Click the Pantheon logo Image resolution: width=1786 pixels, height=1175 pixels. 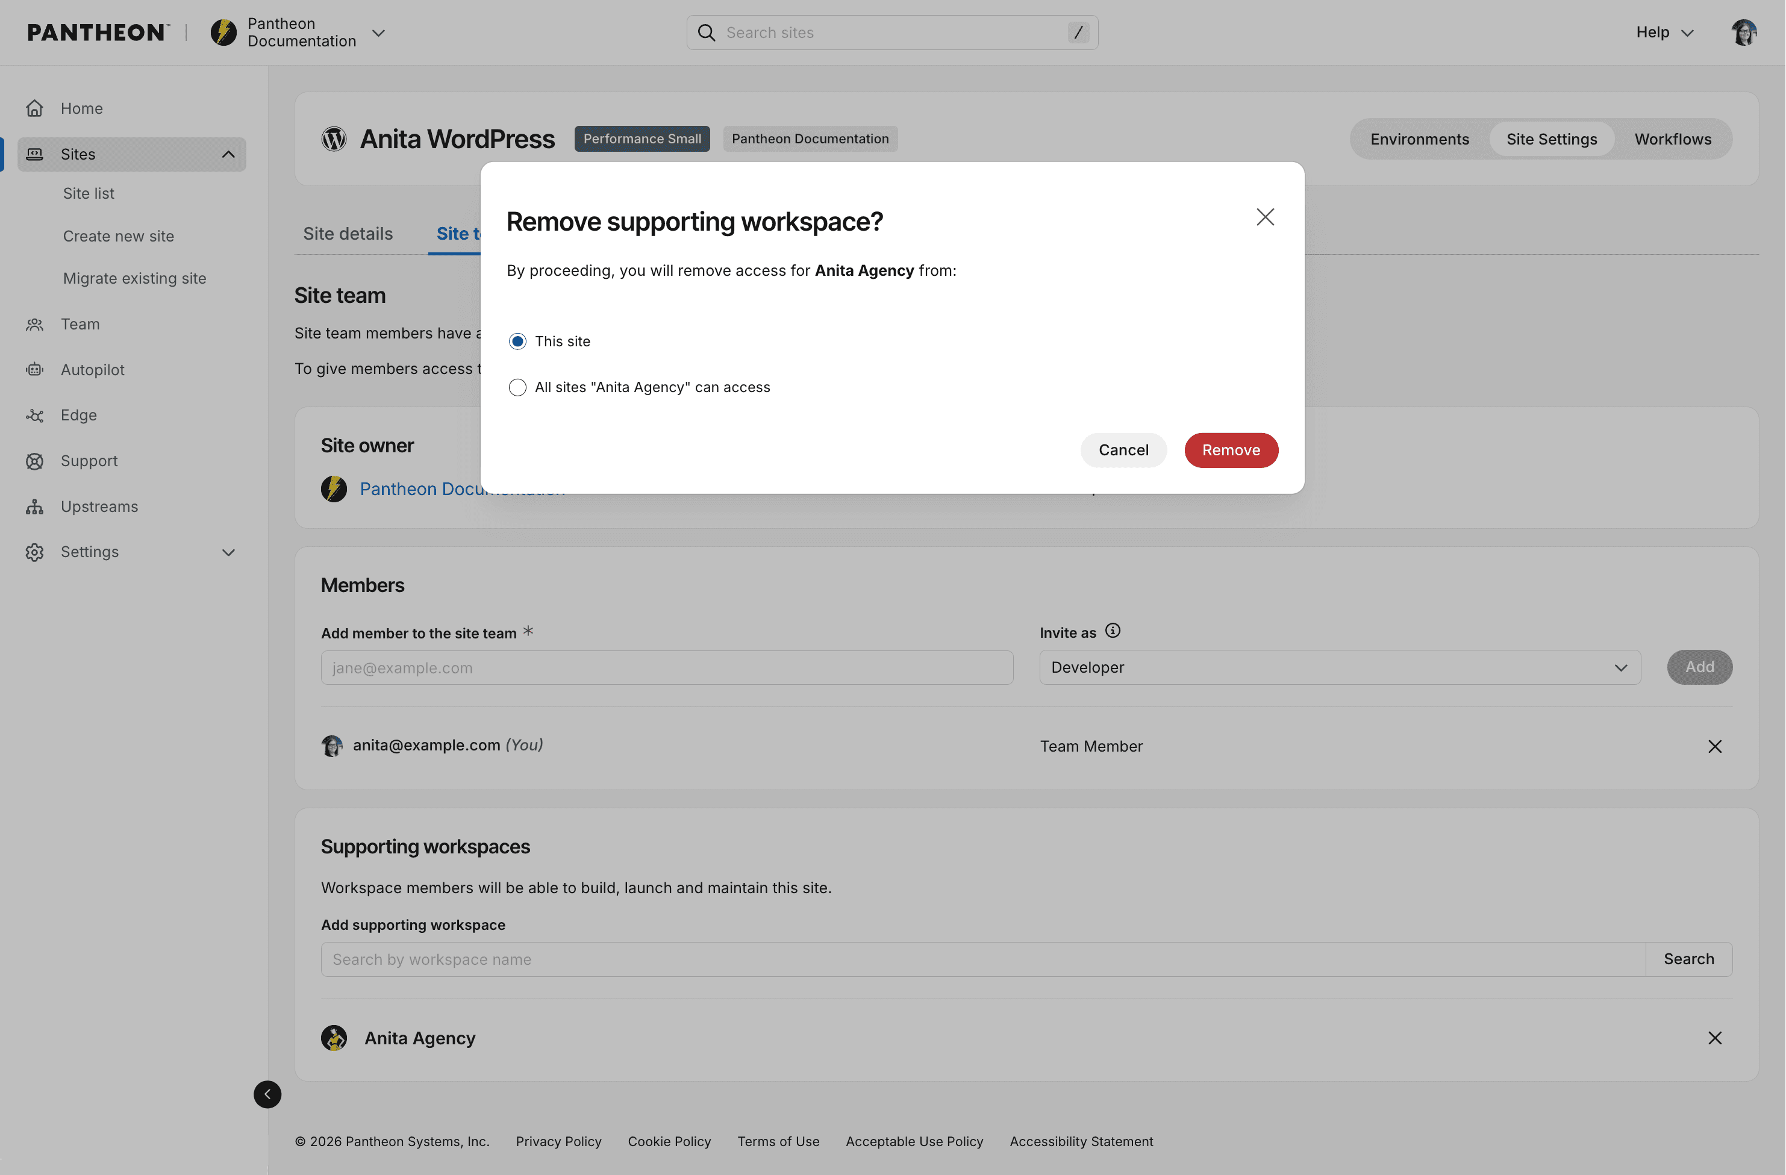[x=98, y=33]
